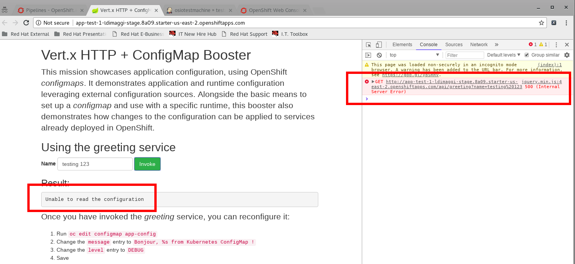Viewport: 575px width, 264px height.
Task: Open Red Hat Presentations bookmarks folder
Action: click(80, 34)
